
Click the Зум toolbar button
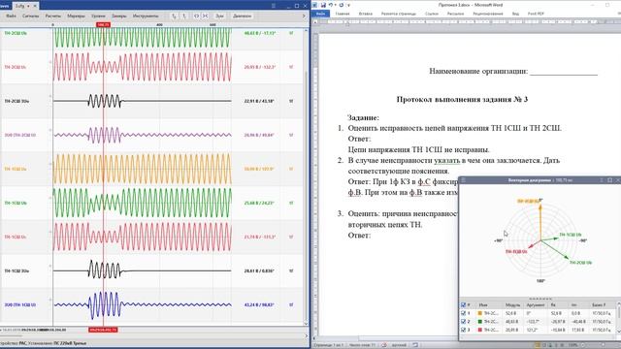click(219, 16)
